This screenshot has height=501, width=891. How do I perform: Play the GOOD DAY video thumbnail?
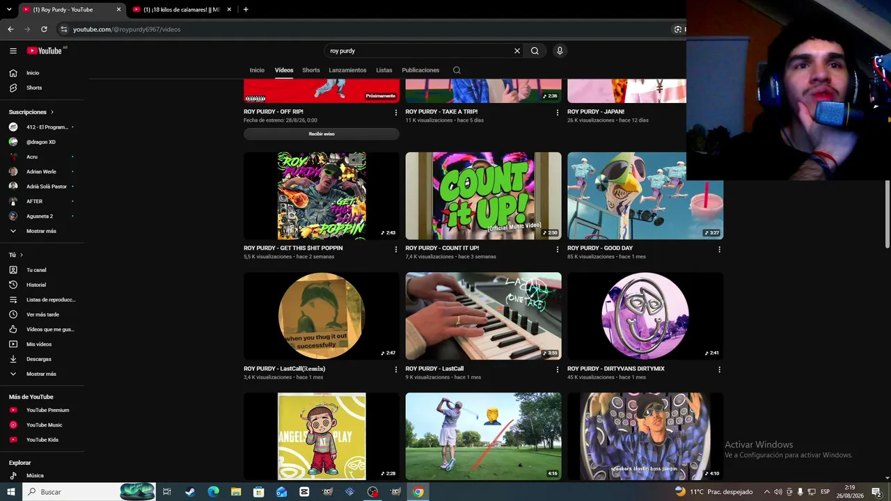[x=645, y=196]
